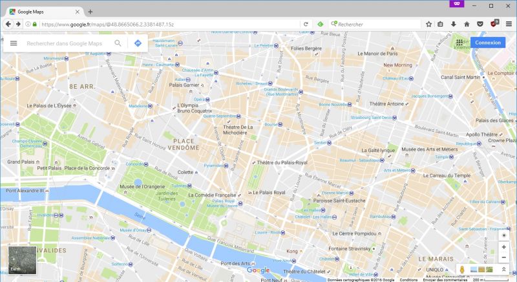Click the Théâtre Antoine label
Image resolution: width=517 pixels, height=282 pixels.
tap(386, 103)
